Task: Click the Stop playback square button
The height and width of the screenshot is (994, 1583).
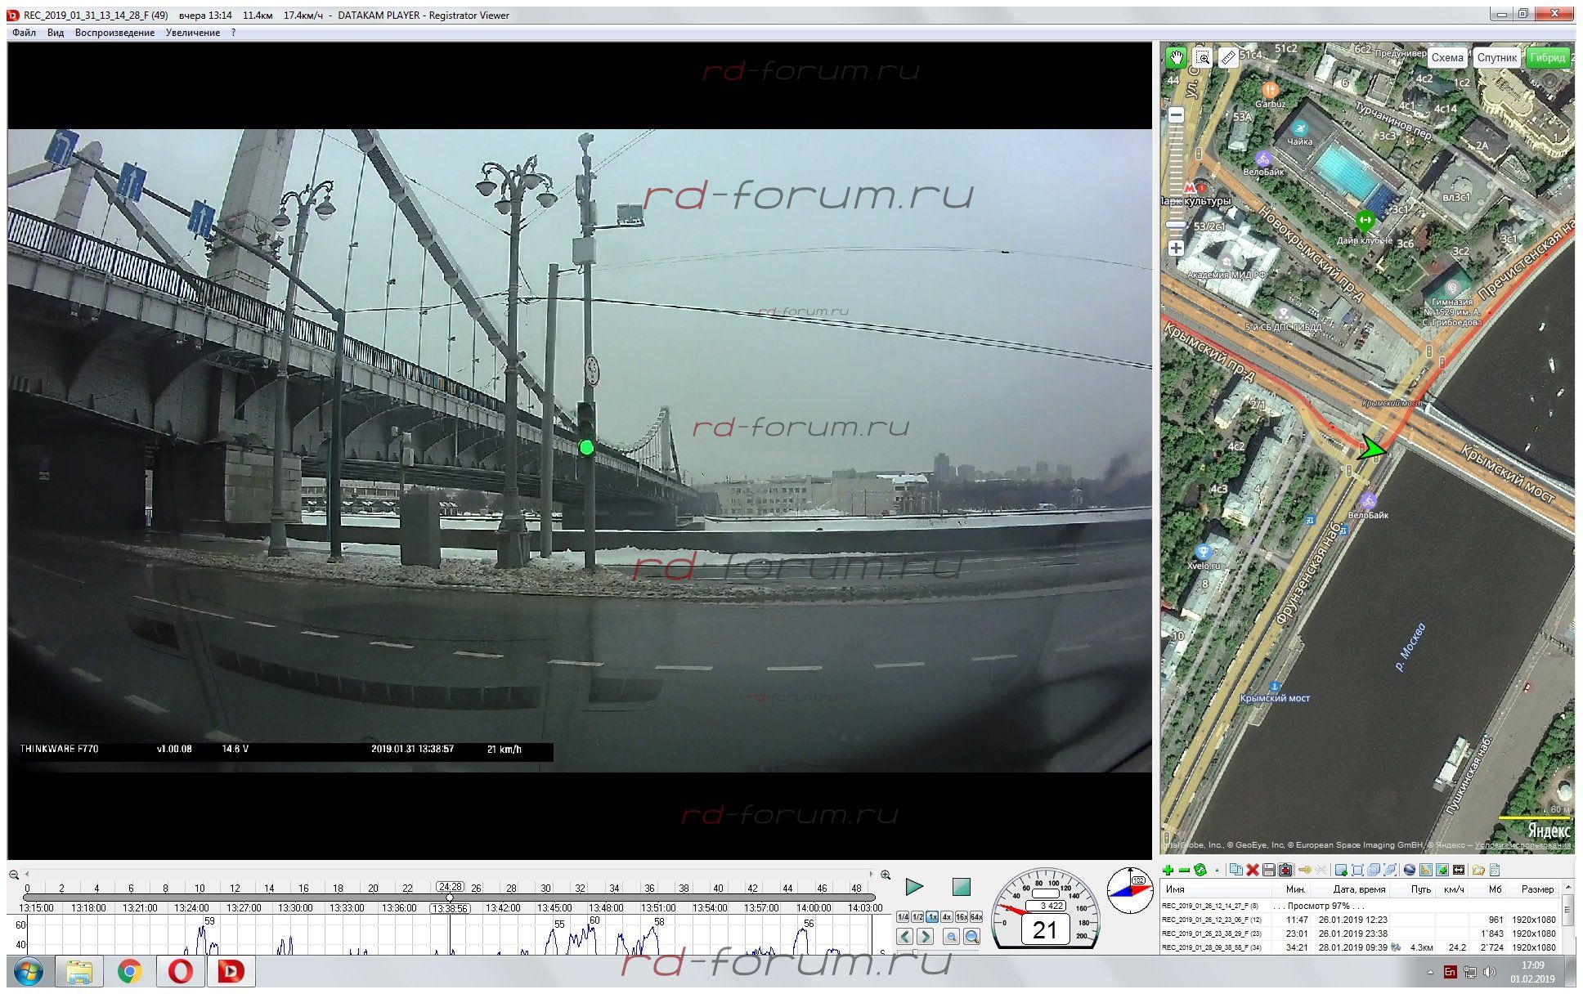Action: tap(961, 887)
